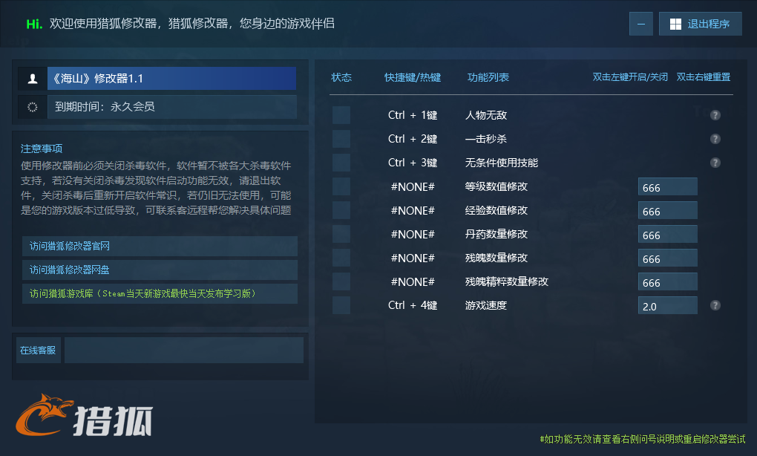This screenshot has width=757, height=456.
Task: Click the 一击秒杀 function name
Action: (x=485, y=139)
